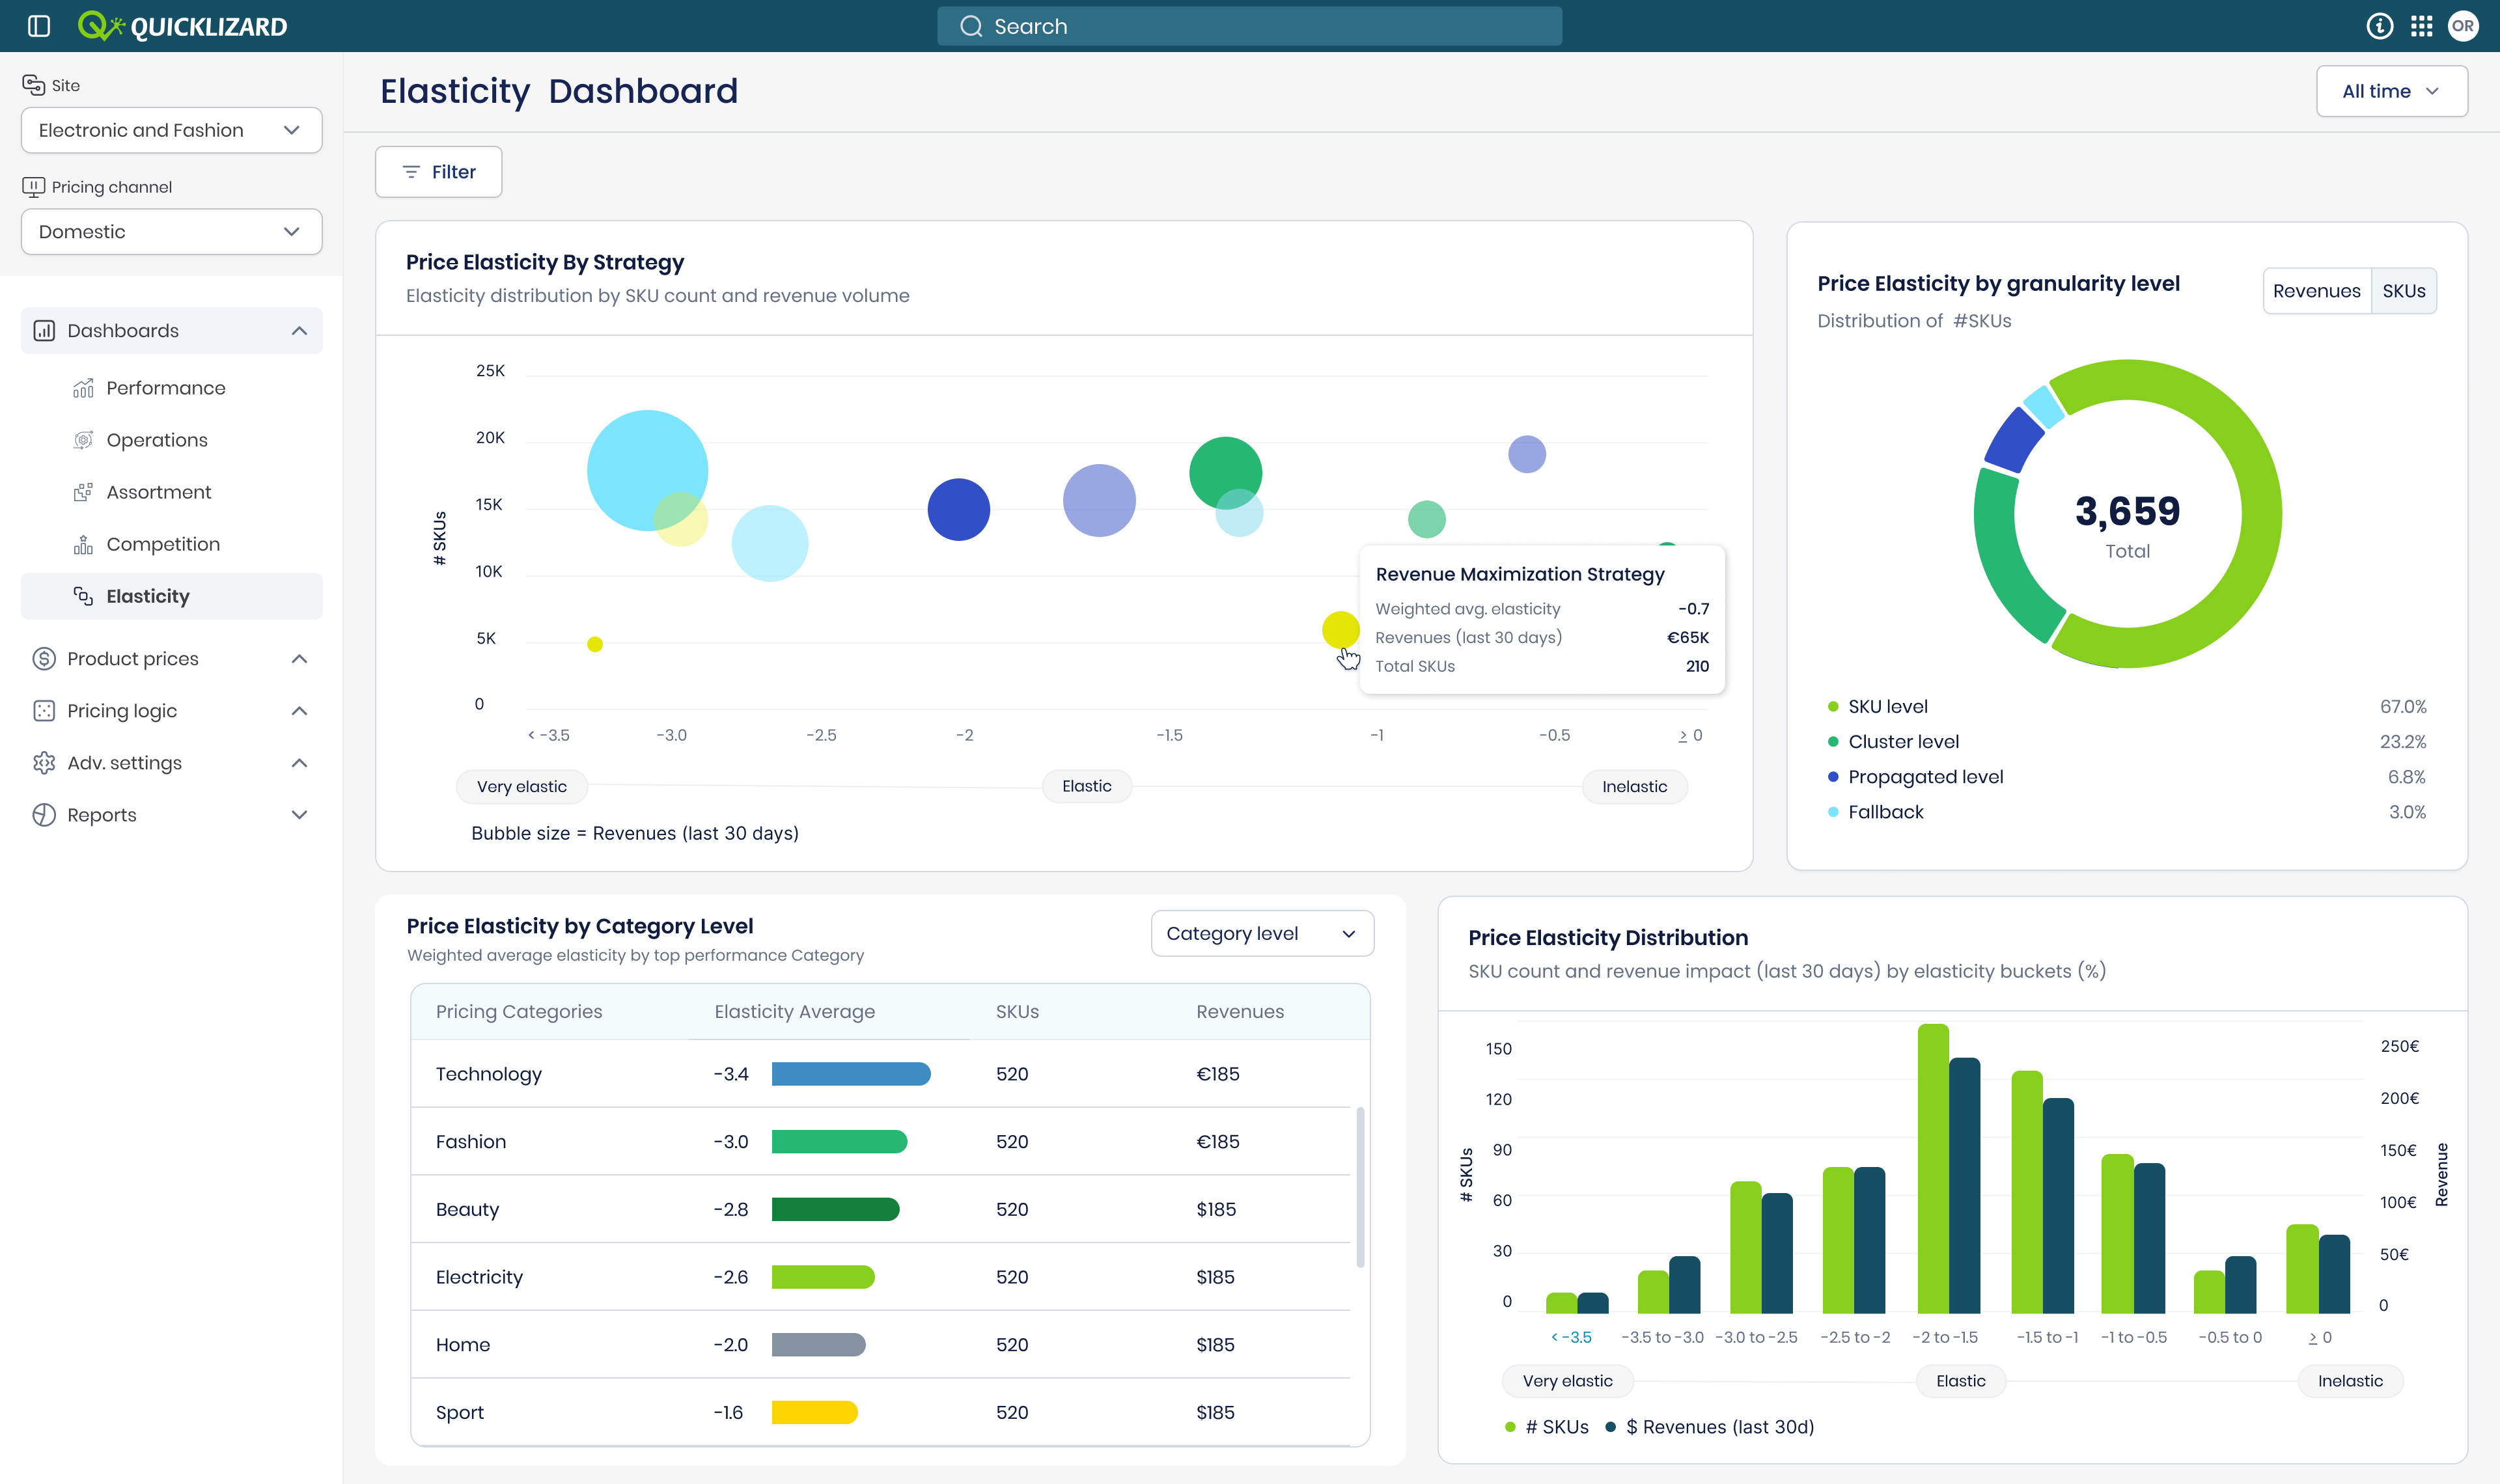Click the Product prices dollar icon
This screenshot has width=2500, height=1484.
coord(44,659)
